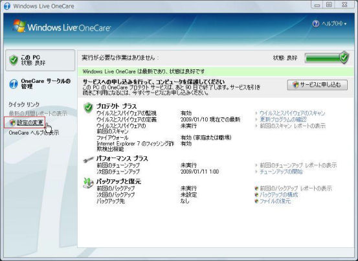Click ファイルの復元 link
The width and height of the screenshot is (358, 261).
pyautogui.click(x=275, y=201)
